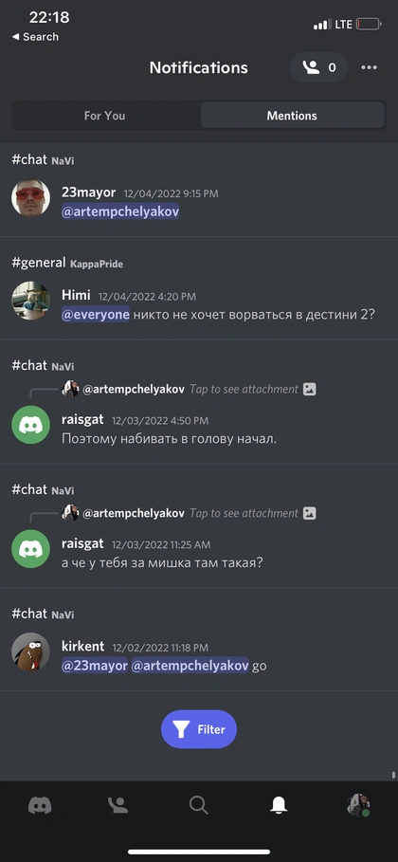The height and width of the screenshot is (862, 398).
Task: Go to the Discord home tab
Action: (40, 805)
